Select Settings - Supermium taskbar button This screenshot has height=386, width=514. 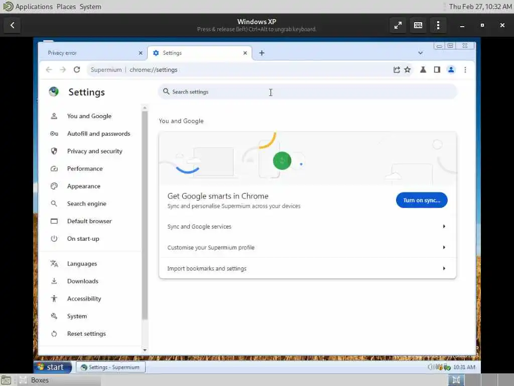(110, 367)
